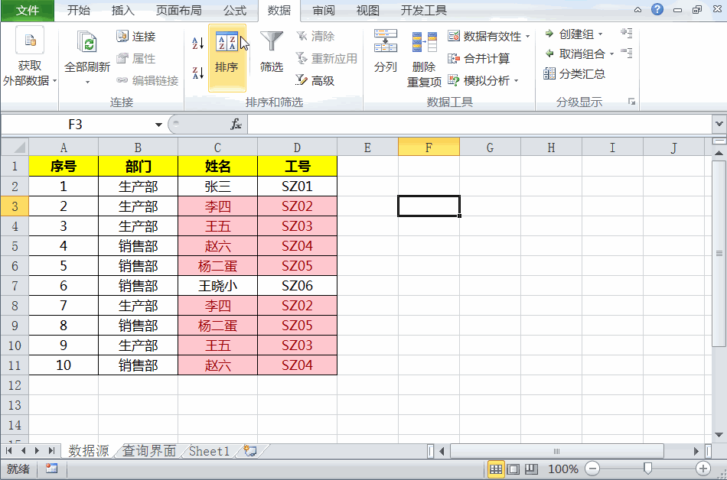This screenshot has width=727, height=480.
Task: Click the horizontal scrollbar thumb
Action: pyautogui.click(x=557, y=451)
